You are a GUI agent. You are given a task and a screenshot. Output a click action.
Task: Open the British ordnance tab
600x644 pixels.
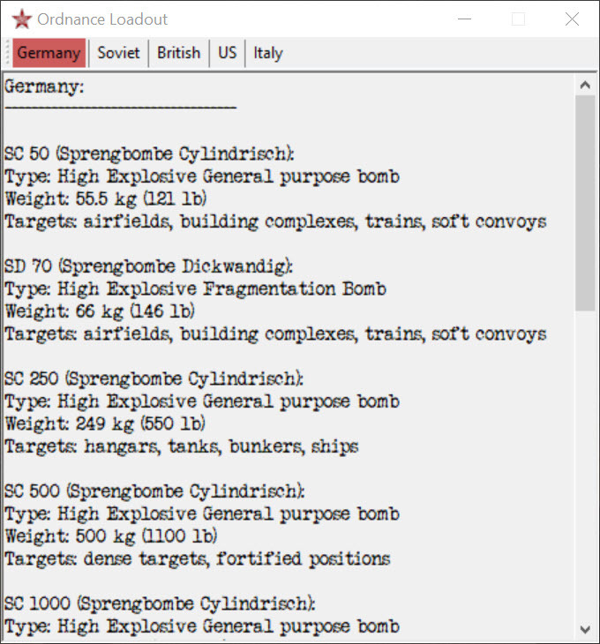pos(178,53)
